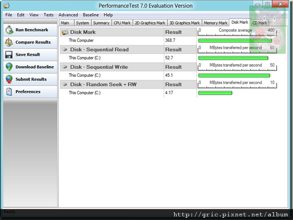This screenshot has width=293, height=220.
Task: Click the Random Seek MBytes transferred scale
Action: pos(237,84)
